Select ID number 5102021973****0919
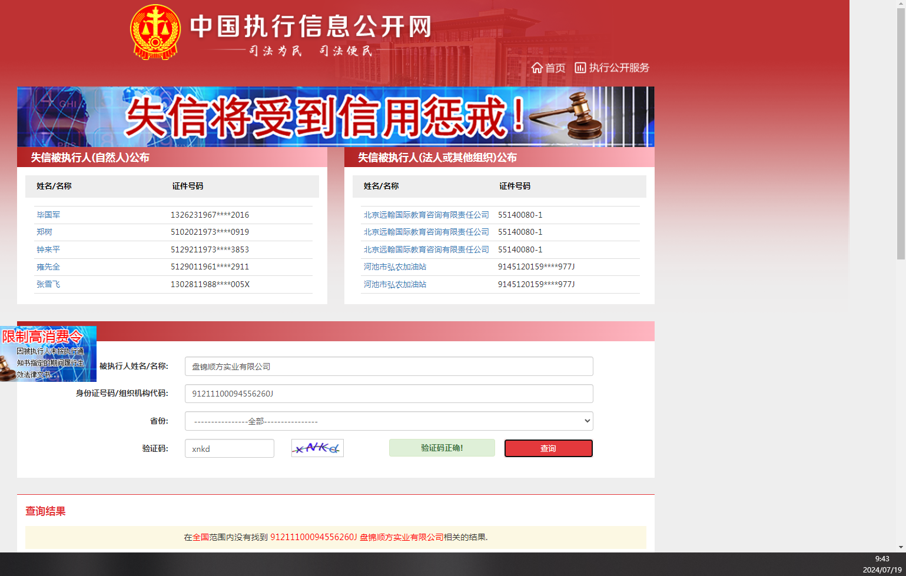 pyautogui.click(x=210, y=232)
